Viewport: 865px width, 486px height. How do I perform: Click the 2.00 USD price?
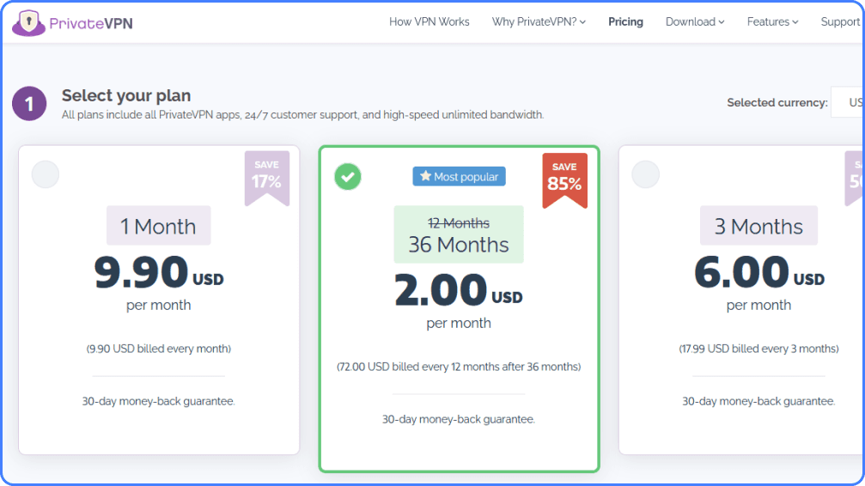459,290
